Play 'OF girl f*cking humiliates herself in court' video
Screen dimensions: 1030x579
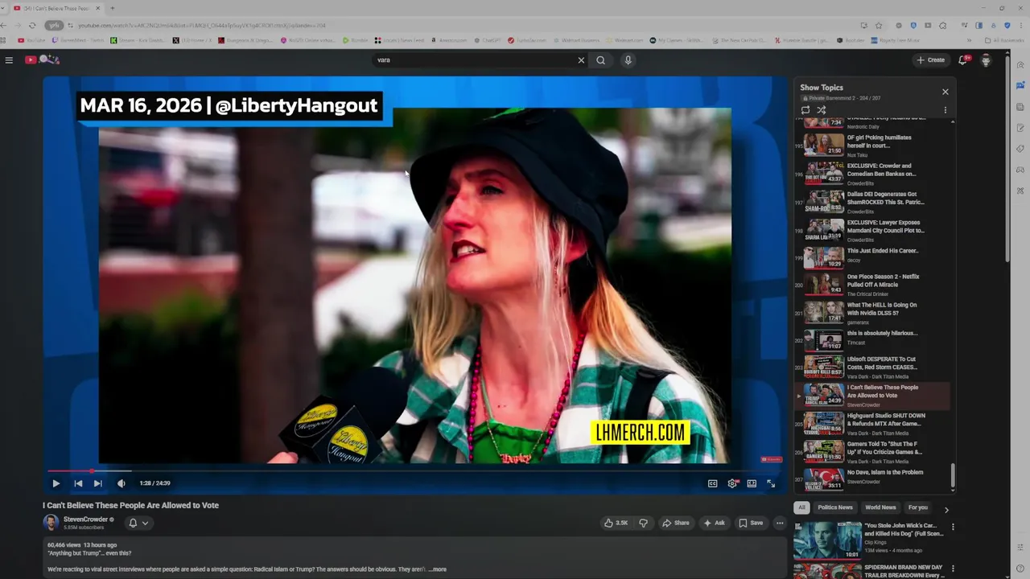(872, 146)
